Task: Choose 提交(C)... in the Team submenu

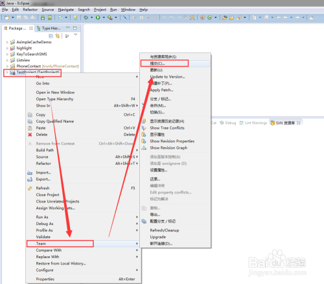Action: coord(175,63)
